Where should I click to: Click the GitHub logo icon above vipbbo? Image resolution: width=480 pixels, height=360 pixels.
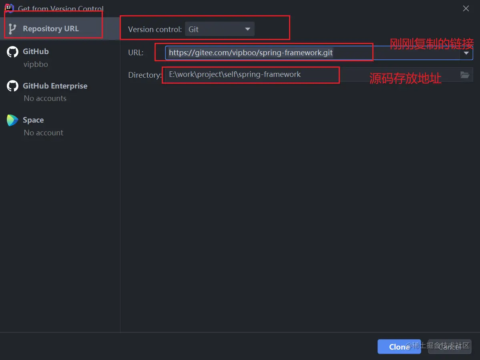pos(12,52)
